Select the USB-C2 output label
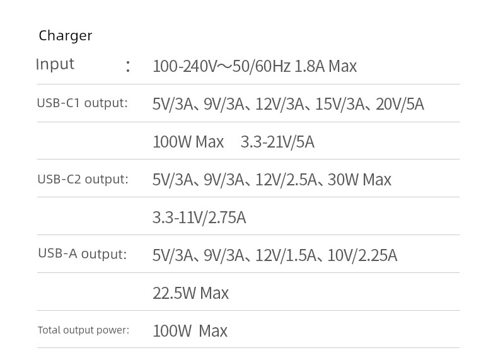The image size is (498, 360). tap(83, 179)
